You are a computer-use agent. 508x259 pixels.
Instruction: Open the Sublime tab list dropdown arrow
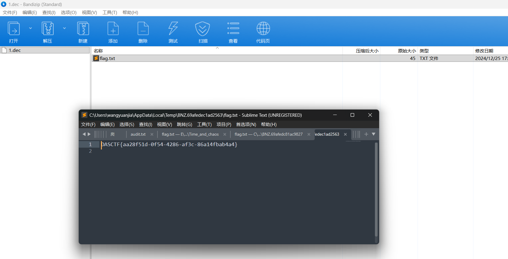coord(373,134)
